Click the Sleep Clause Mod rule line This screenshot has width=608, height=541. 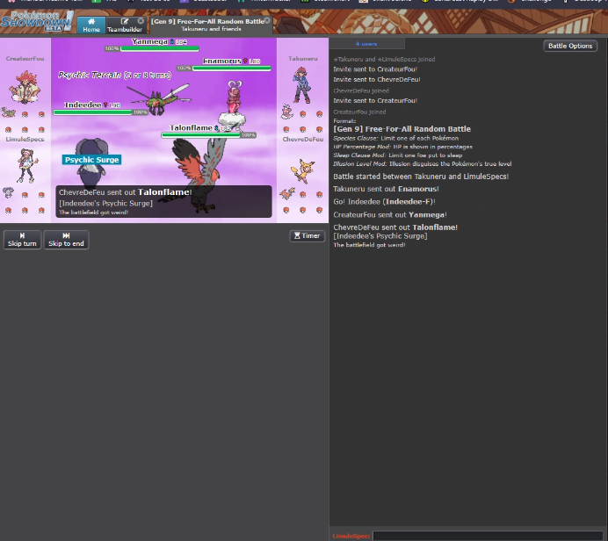click(398, 155)
